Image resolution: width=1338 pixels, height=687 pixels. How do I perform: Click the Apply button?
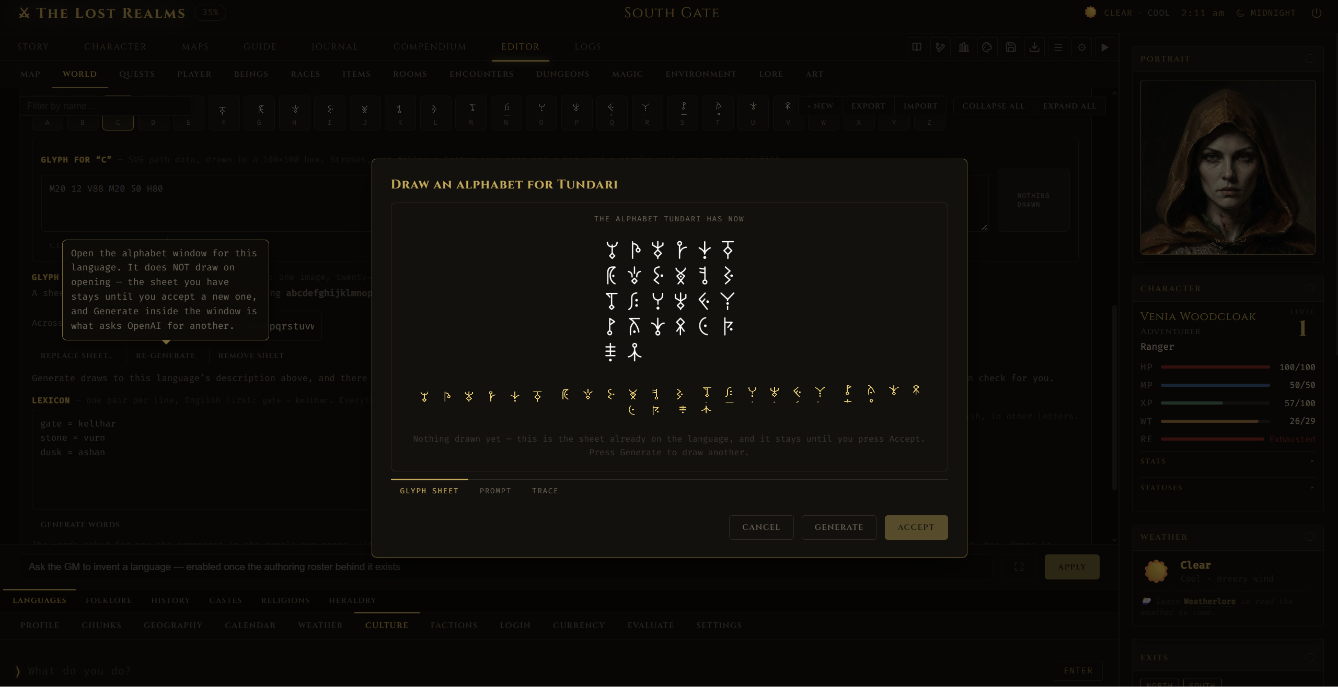1072,567
